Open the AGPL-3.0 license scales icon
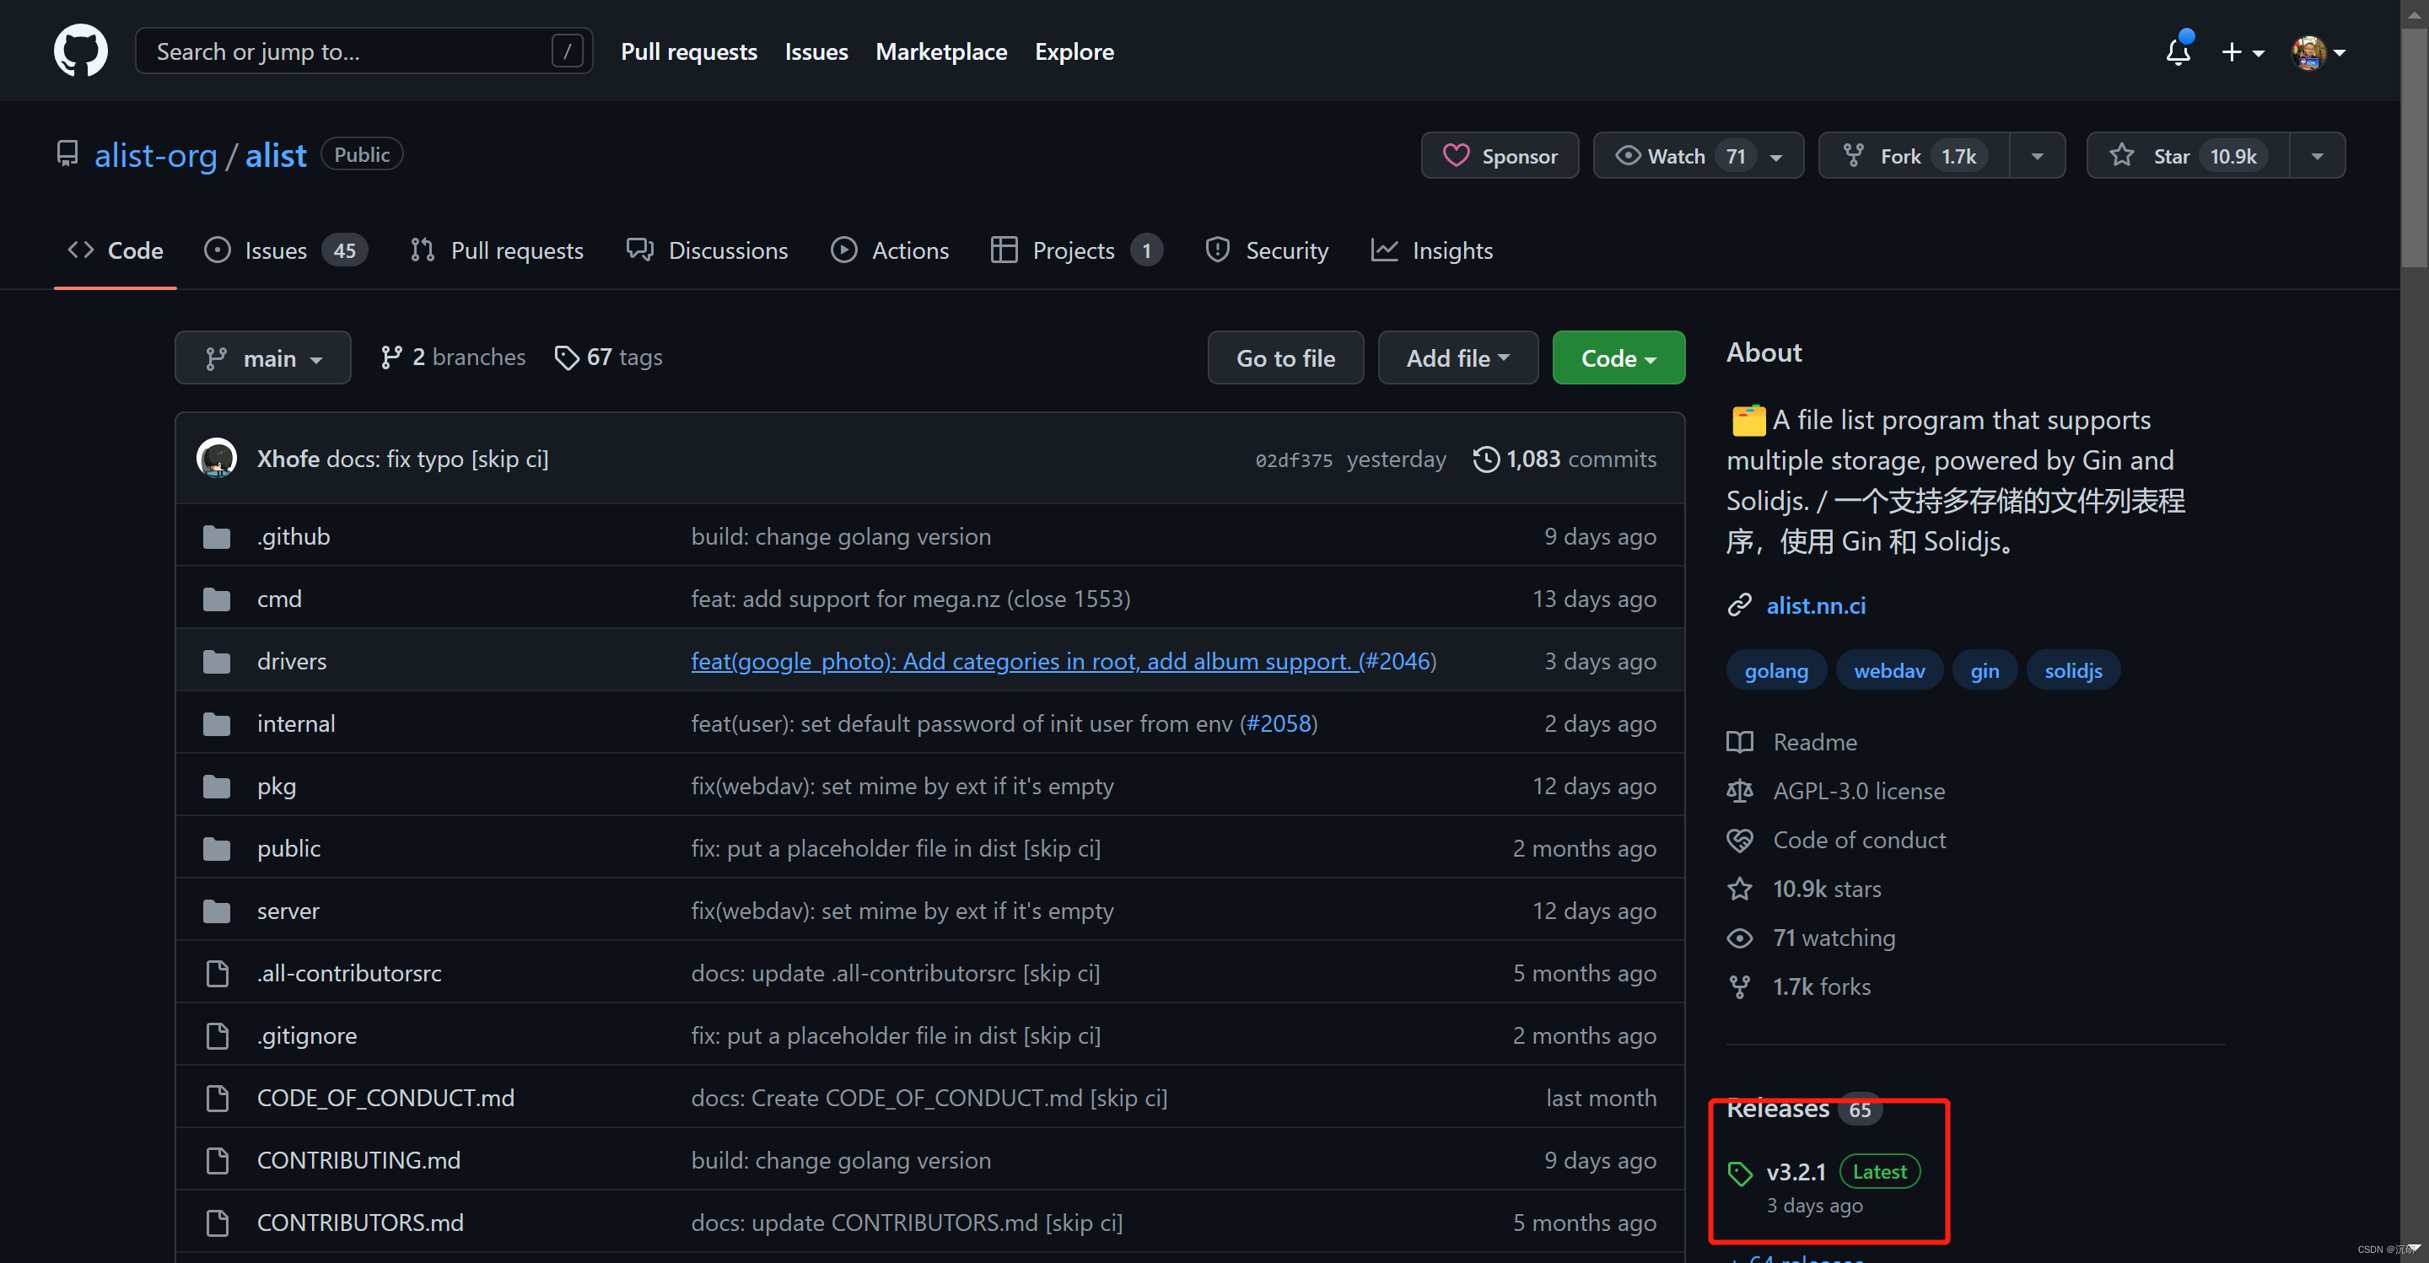The height and width of the screenshot is (1263, 2429). pyautogui.click(x=1740, y=791)
